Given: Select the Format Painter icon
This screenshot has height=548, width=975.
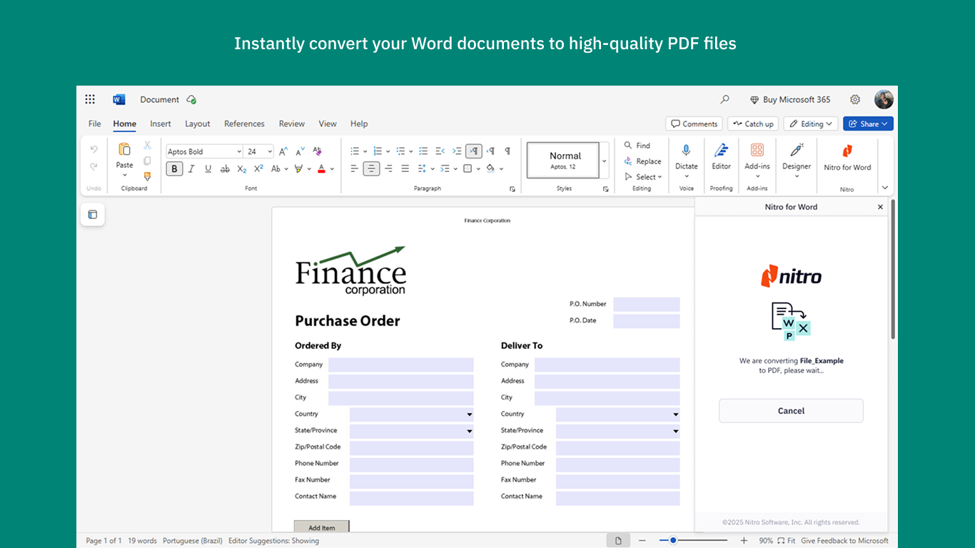Looking at the screenshot, I should point(147,176).
